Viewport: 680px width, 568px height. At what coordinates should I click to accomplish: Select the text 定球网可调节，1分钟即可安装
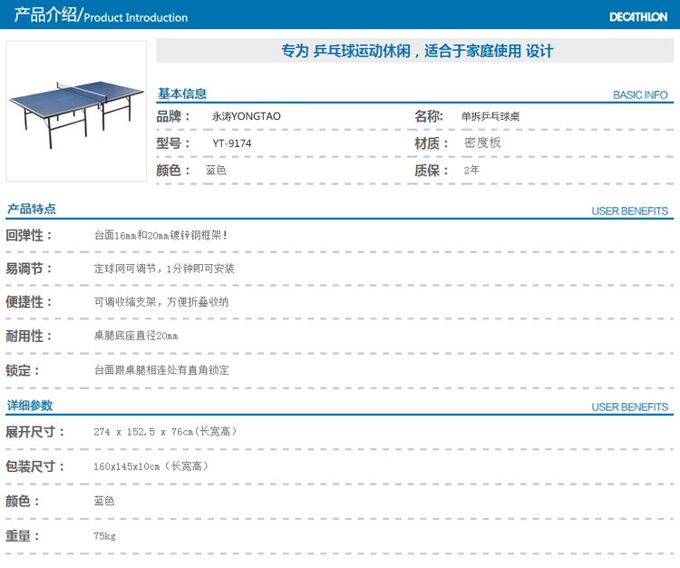(x=164, y=269)
